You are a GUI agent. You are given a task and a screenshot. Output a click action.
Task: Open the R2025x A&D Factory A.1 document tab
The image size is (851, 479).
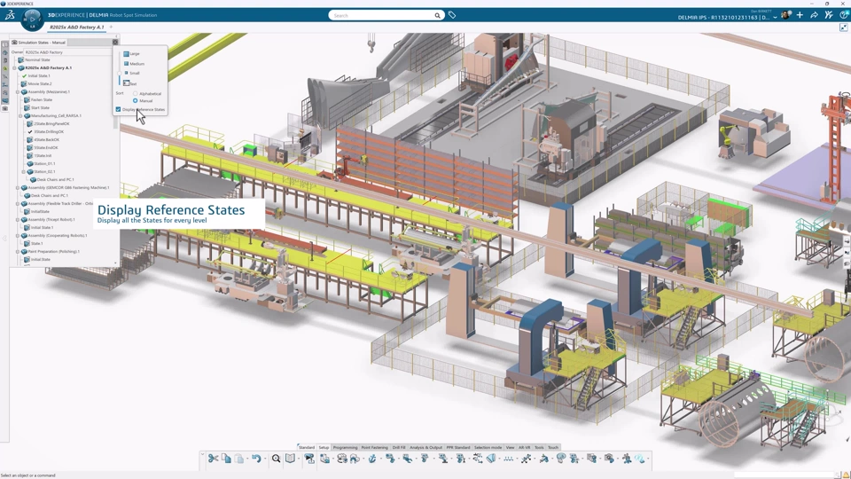point(76,27)
